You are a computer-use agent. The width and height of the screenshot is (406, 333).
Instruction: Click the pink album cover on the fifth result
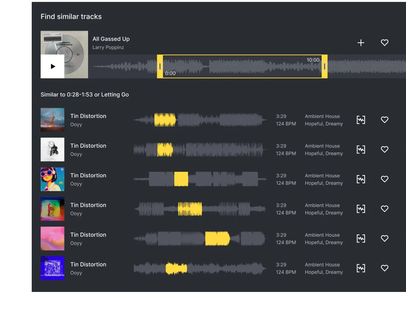[52, 238]
